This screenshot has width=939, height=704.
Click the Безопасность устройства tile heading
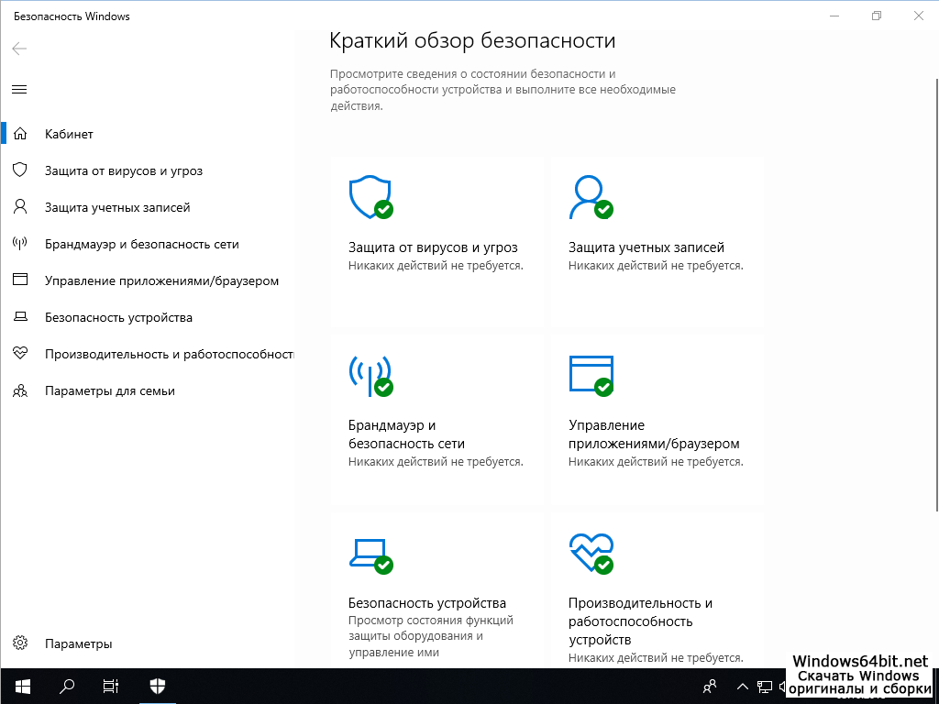[x=426, y=603]
